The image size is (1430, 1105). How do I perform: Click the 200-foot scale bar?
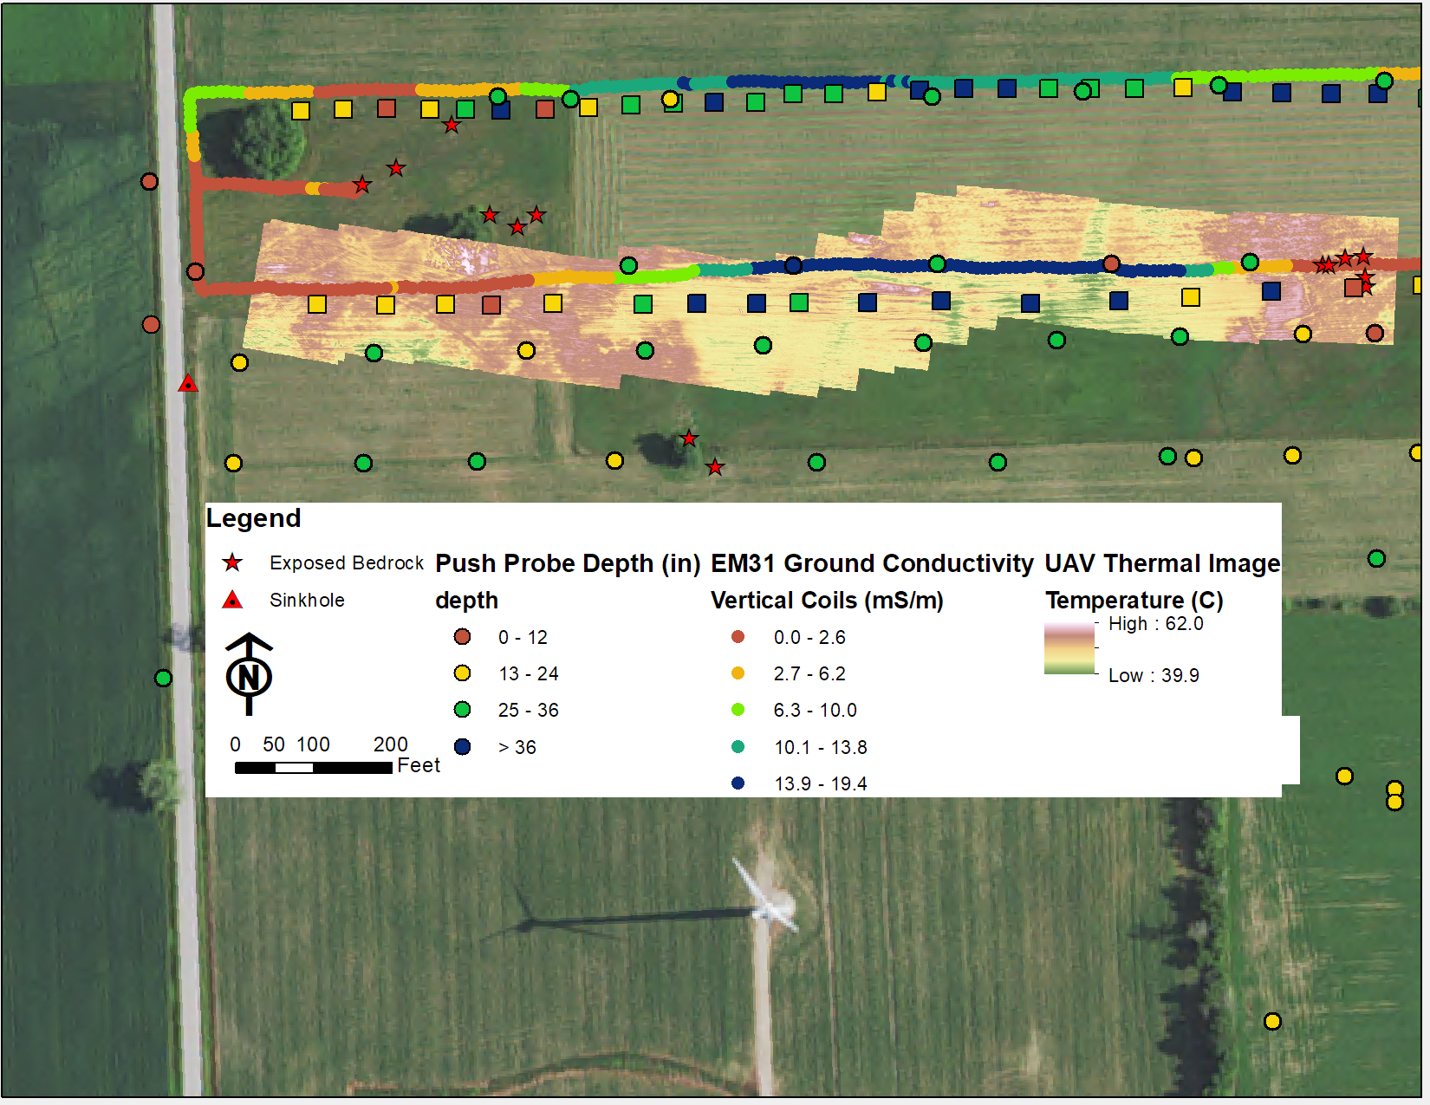click(x=312, y=766)
